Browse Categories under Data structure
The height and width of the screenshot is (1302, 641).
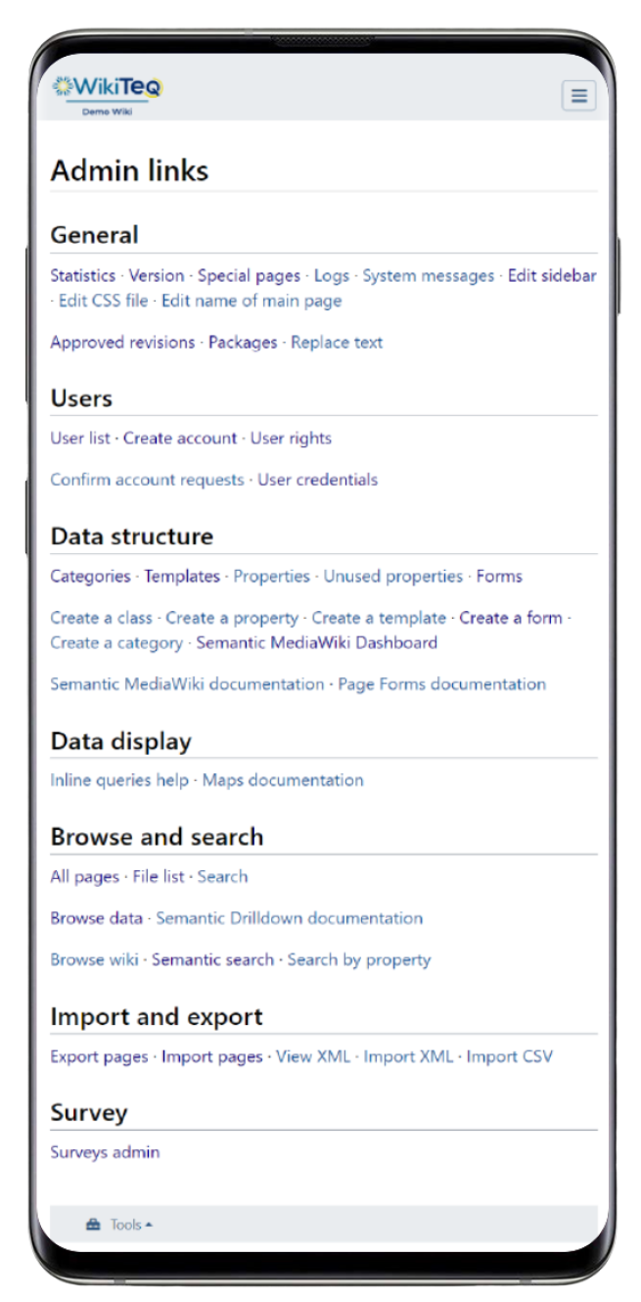(89, 577)
